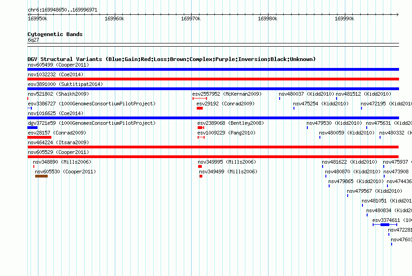Click nsv349499 (Mills2006) label
Image resolution: width=412 pixels, height=276 pixels.
pyautogui.click(x=228, y=172)
